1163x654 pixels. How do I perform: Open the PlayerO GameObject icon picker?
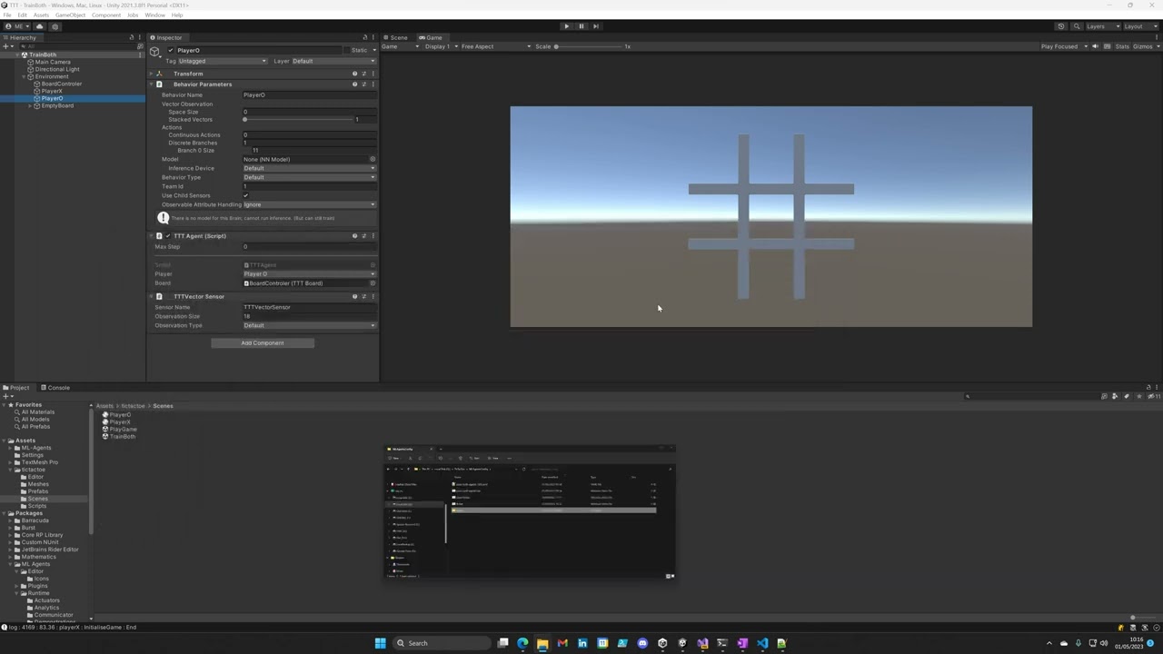(x=155, y=52)
